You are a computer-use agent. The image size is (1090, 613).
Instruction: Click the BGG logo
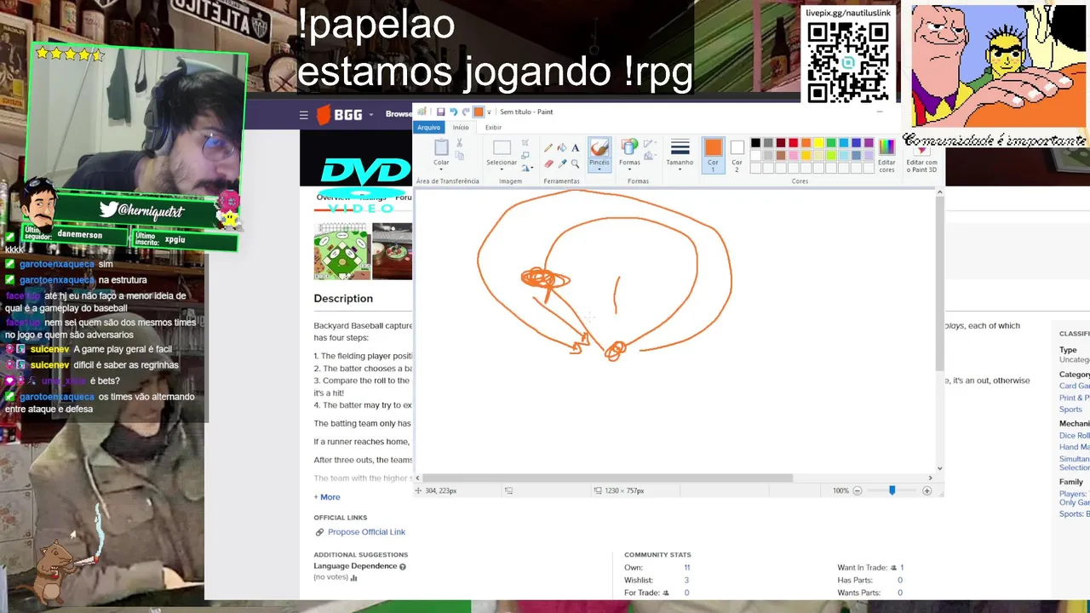340,115
